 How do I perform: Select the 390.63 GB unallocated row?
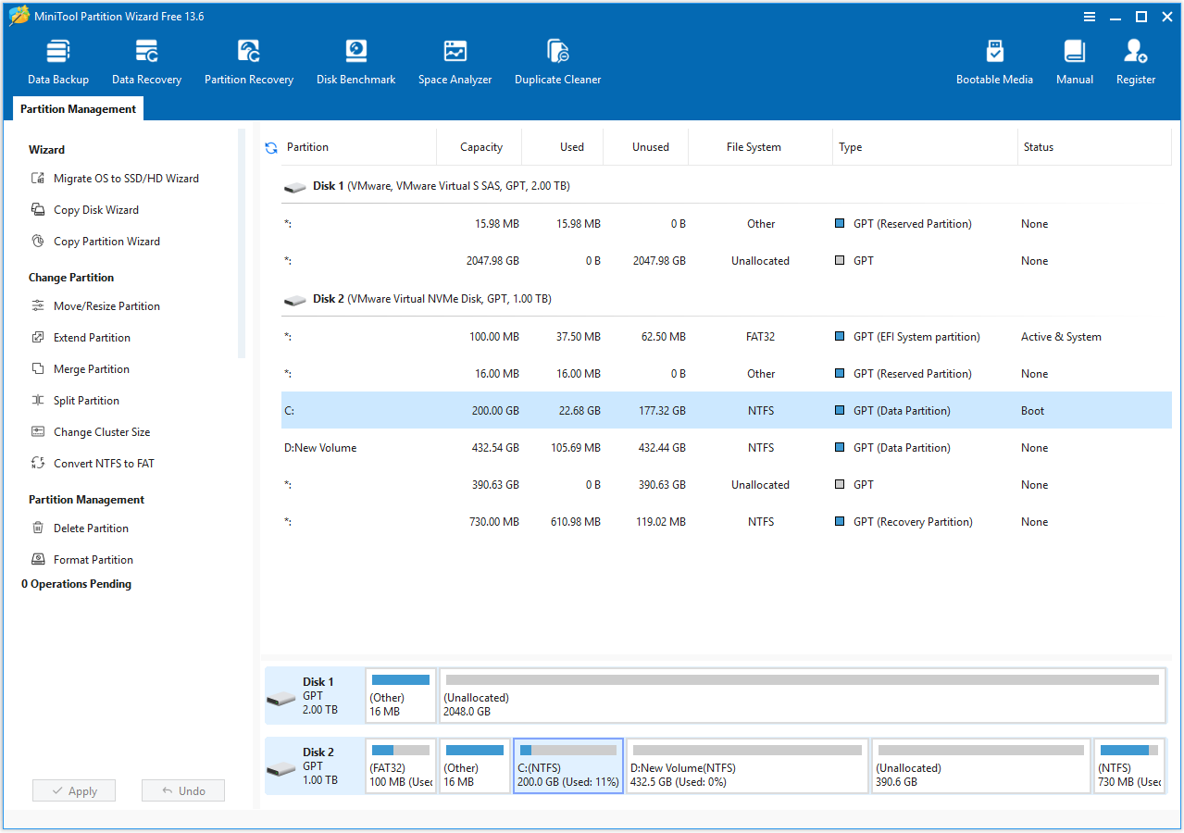pyautogui.click(x=727, y=485)
